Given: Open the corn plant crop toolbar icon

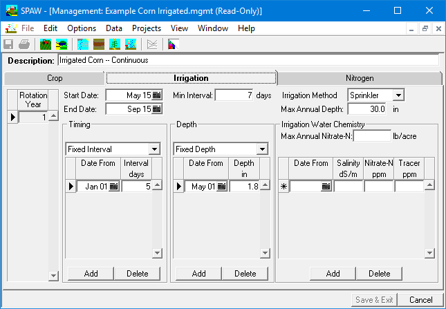Looking at the screenshot, I should 114,44.
